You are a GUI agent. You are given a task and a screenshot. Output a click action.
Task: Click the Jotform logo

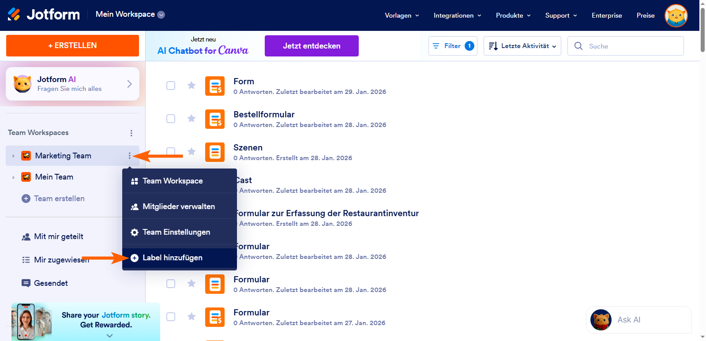43,15
